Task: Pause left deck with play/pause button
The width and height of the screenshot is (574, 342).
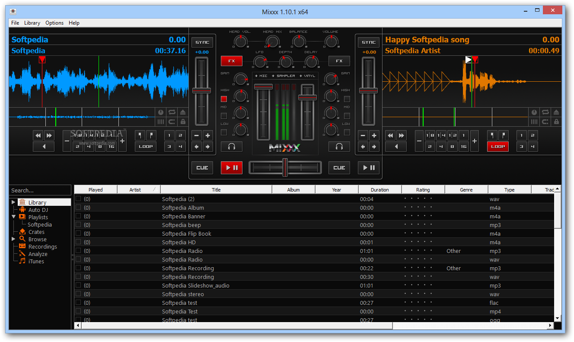Action: pos(231,168)
